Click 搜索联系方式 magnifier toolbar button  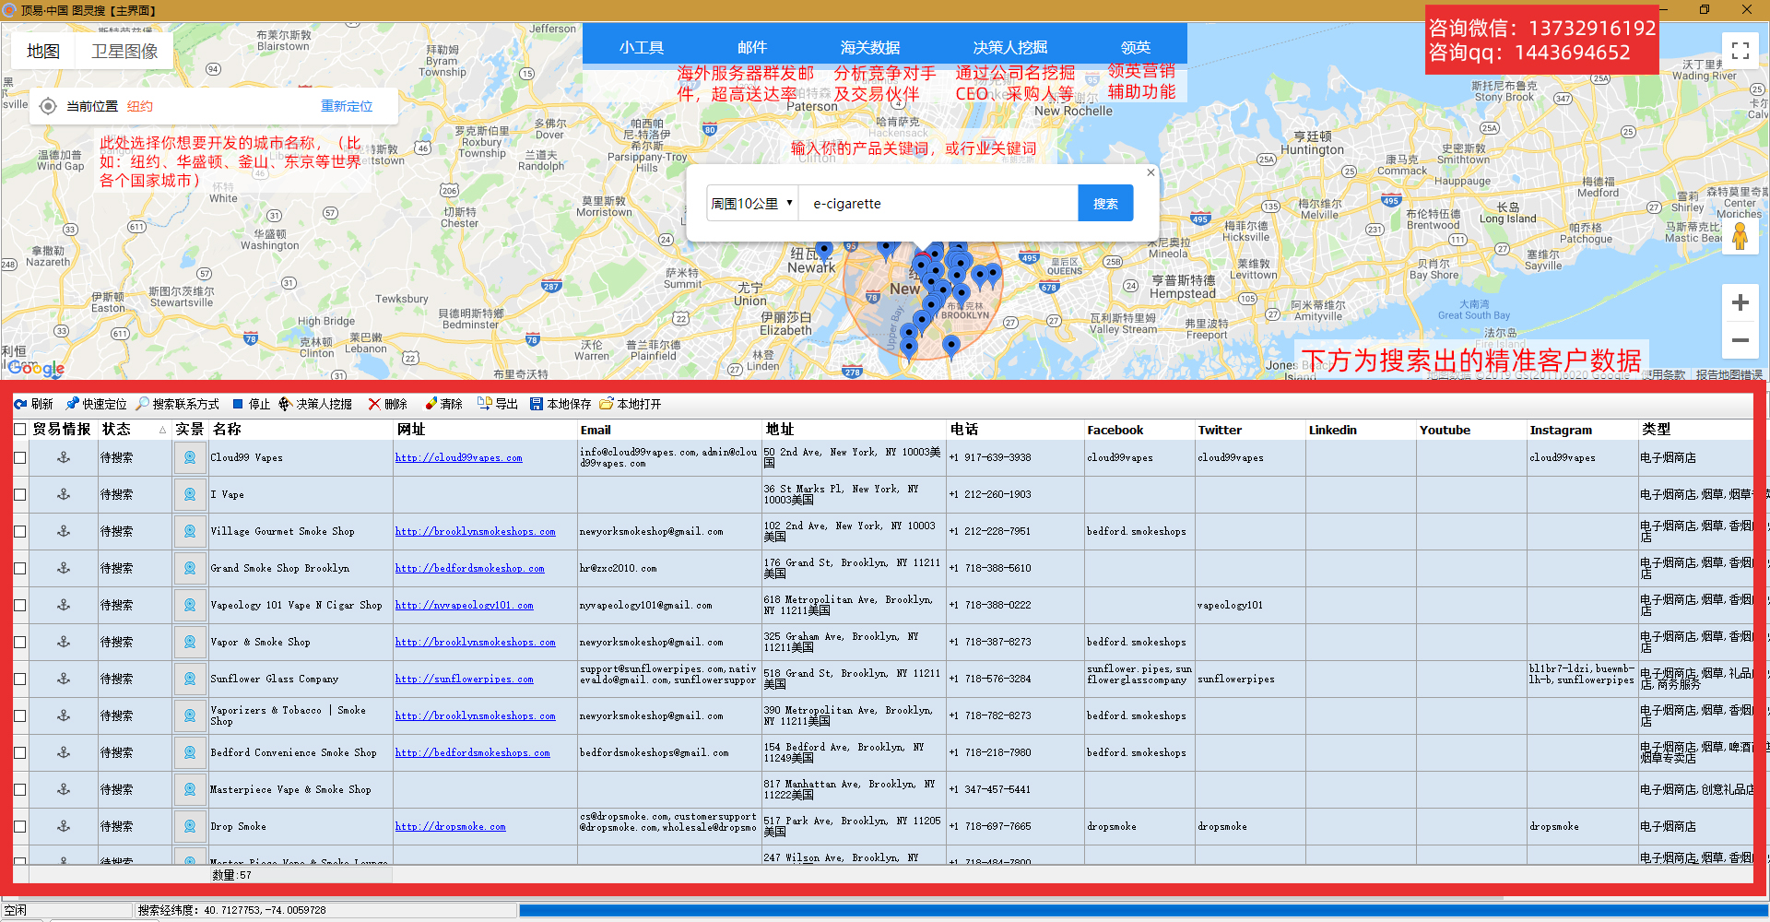click(177, 404)
